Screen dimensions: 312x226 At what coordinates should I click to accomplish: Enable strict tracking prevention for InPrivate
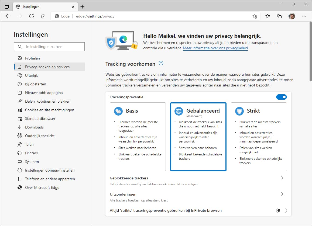click(281, 210)
